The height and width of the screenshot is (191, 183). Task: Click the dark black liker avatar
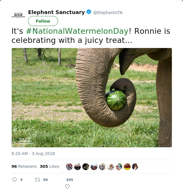86,167
